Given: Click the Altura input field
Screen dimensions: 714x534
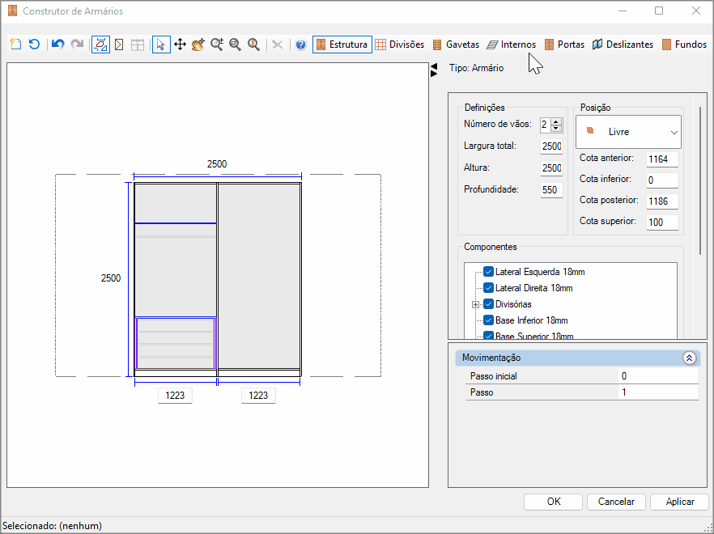Looking at the screenshot, I should pyautogui.click(x=551, y=168).
